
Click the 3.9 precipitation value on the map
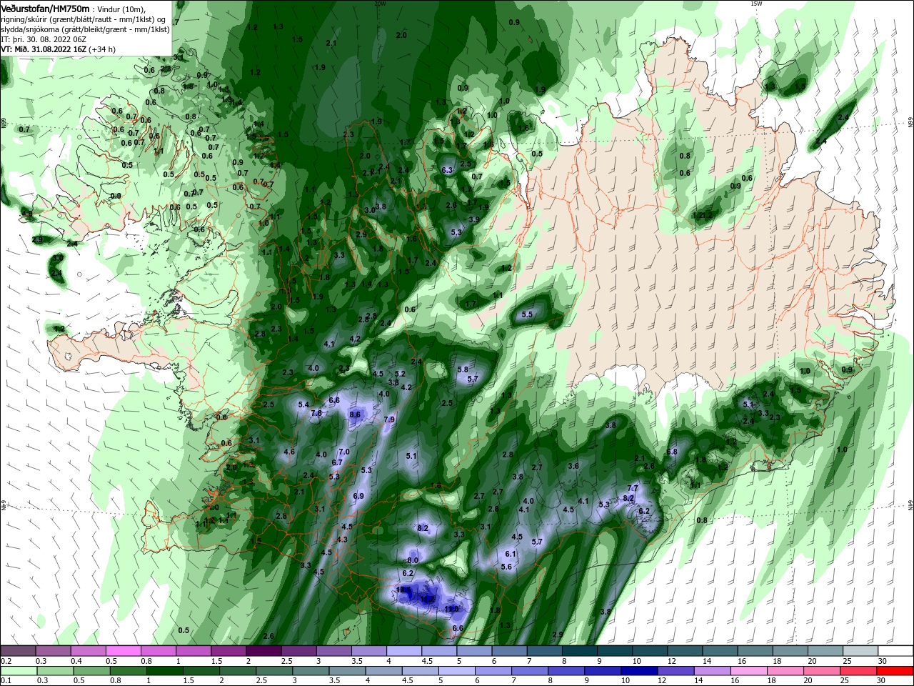[x=474, y=220]
